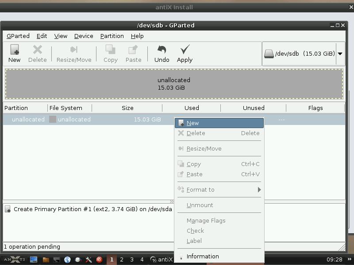Click the Unused column header
The height and width of the screenshot is (265, 354).
[253, 108]
